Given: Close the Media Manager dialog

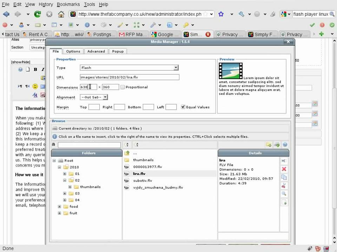Looking at the screenshot, I should tap(288, 42).
